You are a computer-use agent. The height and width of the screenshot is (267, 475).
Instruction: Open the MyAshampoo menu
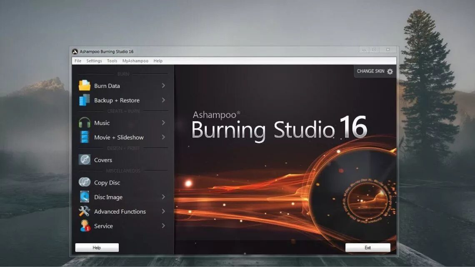135,60
